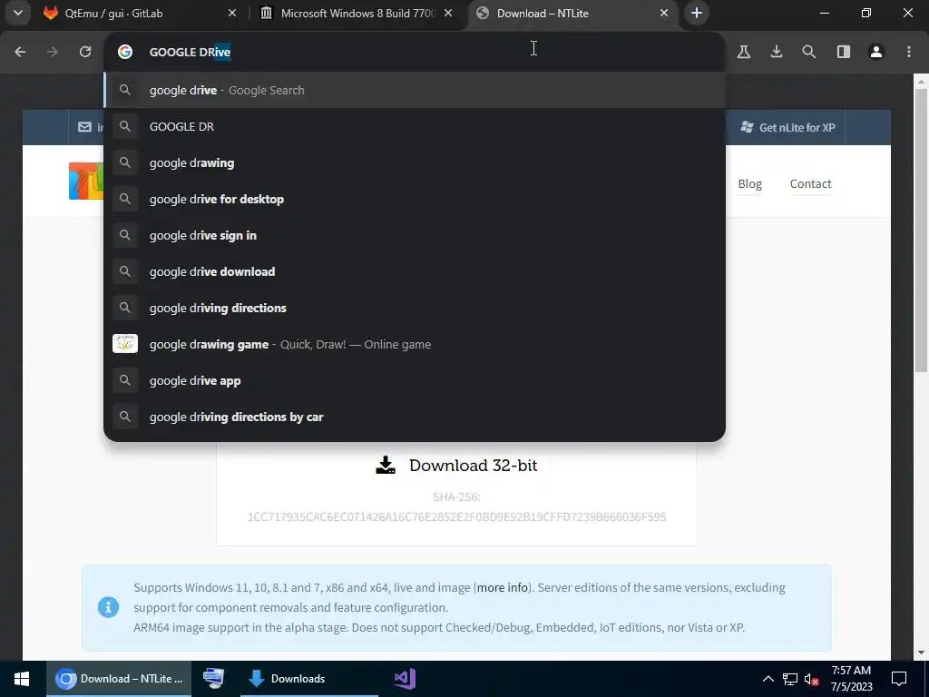Image resolution: width=929 pixels, height=697 pixels.
Task: Launch Visual Studio from the taskbar
Action: (405, 679)
